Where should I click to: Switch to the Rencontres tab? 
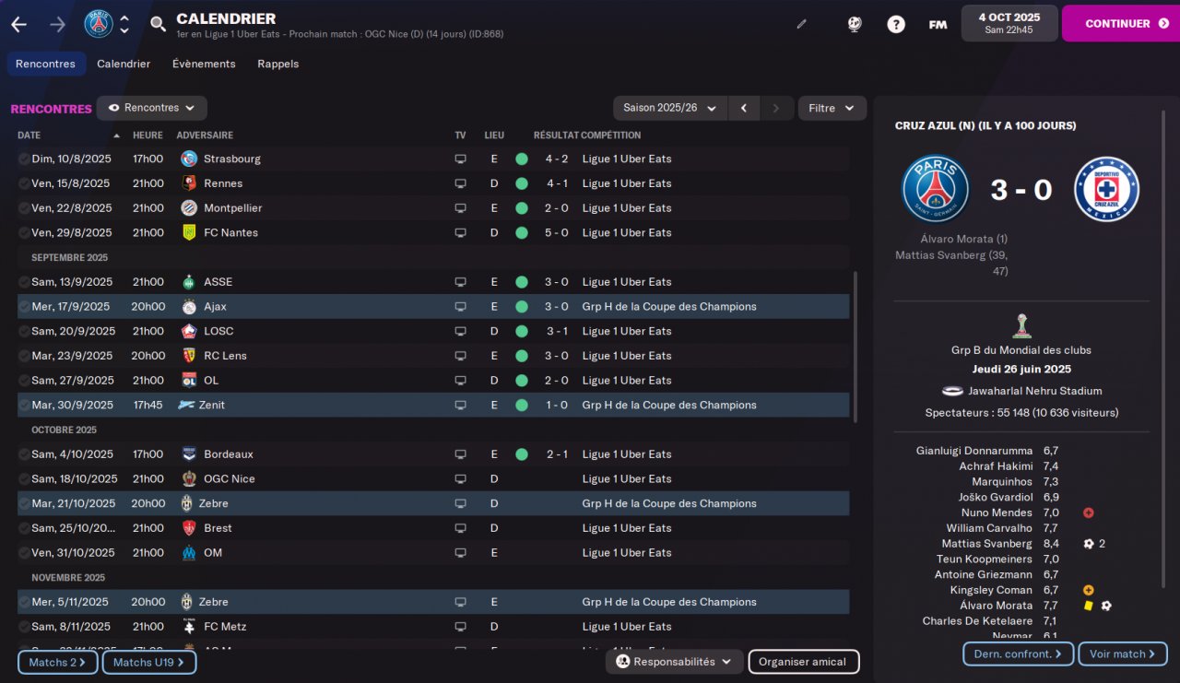click(x=46, y=64)
